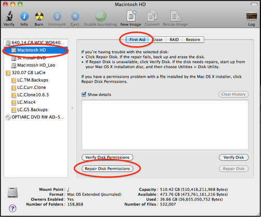Click the Capacity value 510.42 GB

click(194, 189)
